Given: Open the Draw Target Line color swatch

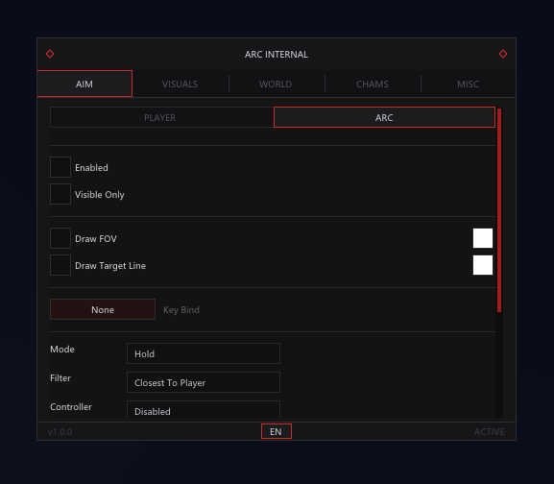Looking at the screenshot, I should (x=483, y=265).
